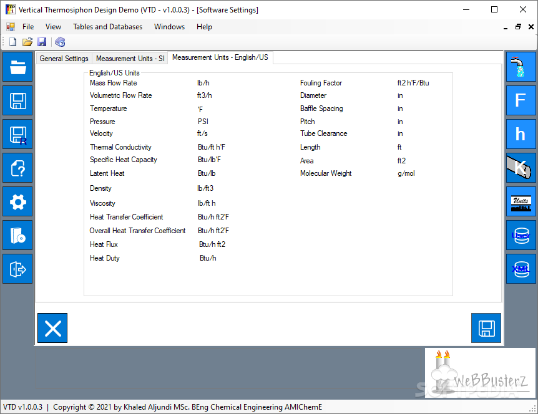538x414 pixels.
Task: Select Measurement Units - English/US tab
Action: click(x=220, y=57)
